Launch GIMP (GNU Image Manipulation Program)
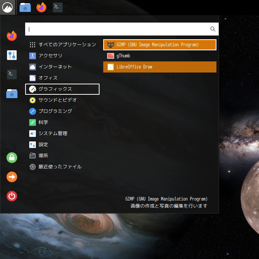This screenshot has height=259, width=259. [160, 45]
